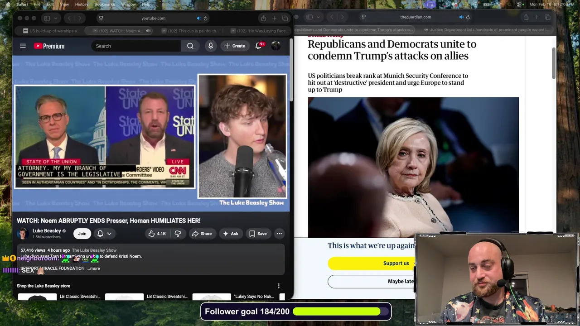The width and height of the screenshot is (580, 326).
Task: Dismiss Guardian banner with Maybe later
Action: 372,281
